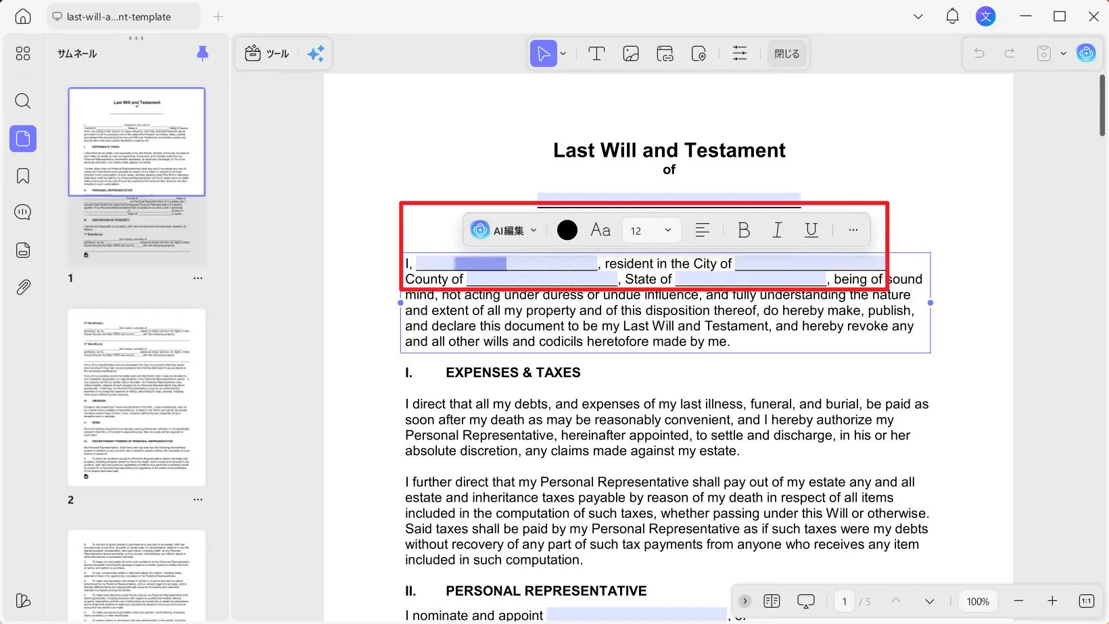Open the ツール menu
The image size is (1109, 624).
point(267,54)
